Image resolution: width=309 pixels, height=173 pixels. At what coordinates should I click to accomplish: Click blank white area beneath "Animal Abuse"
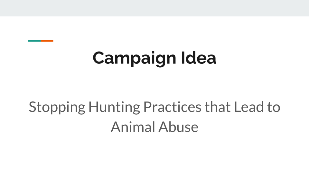click(154, 153)
